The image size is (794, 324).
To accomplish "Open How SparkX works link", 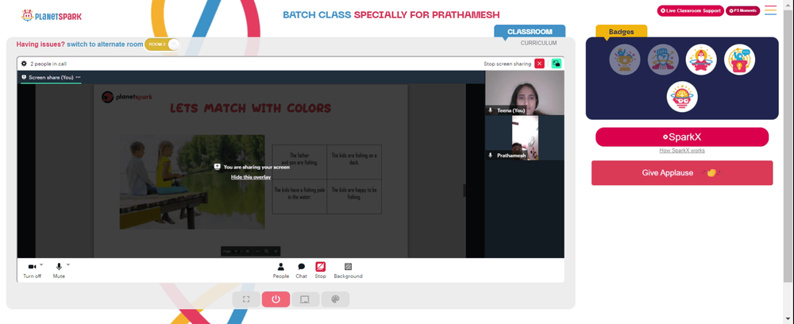I will click(681, 150).
